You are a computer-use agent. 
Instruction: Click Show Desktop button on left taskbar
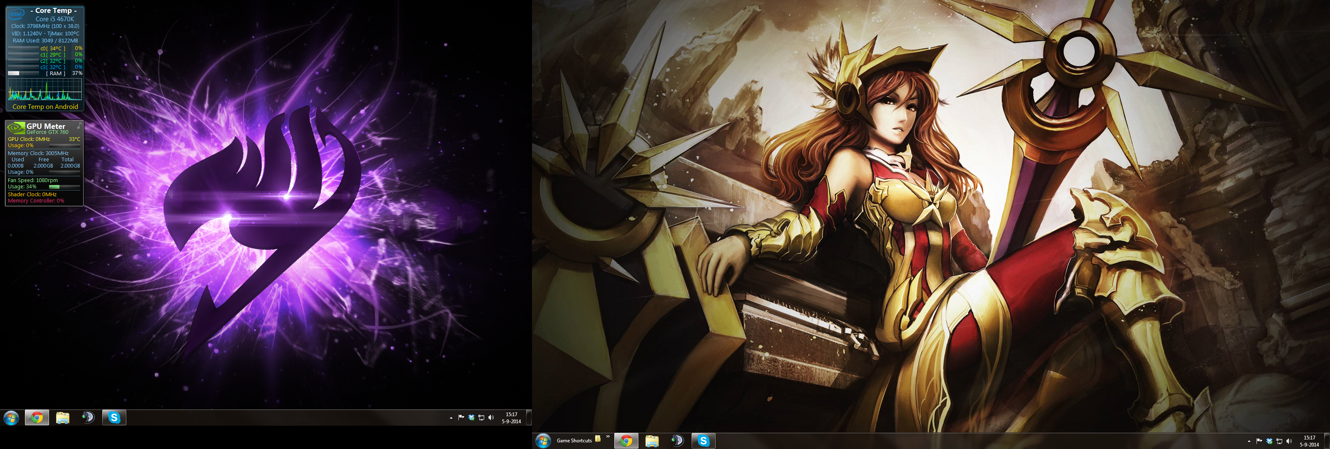tap(529, 417)
